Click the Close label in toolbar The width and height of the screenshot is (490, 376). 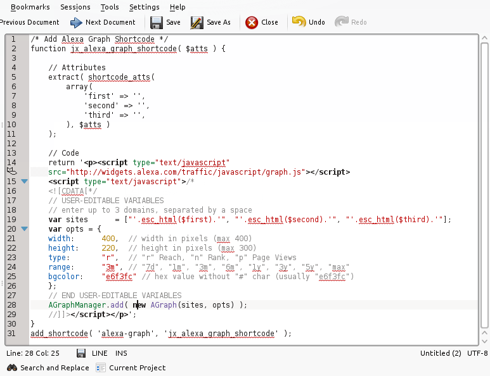click(269, 22)
